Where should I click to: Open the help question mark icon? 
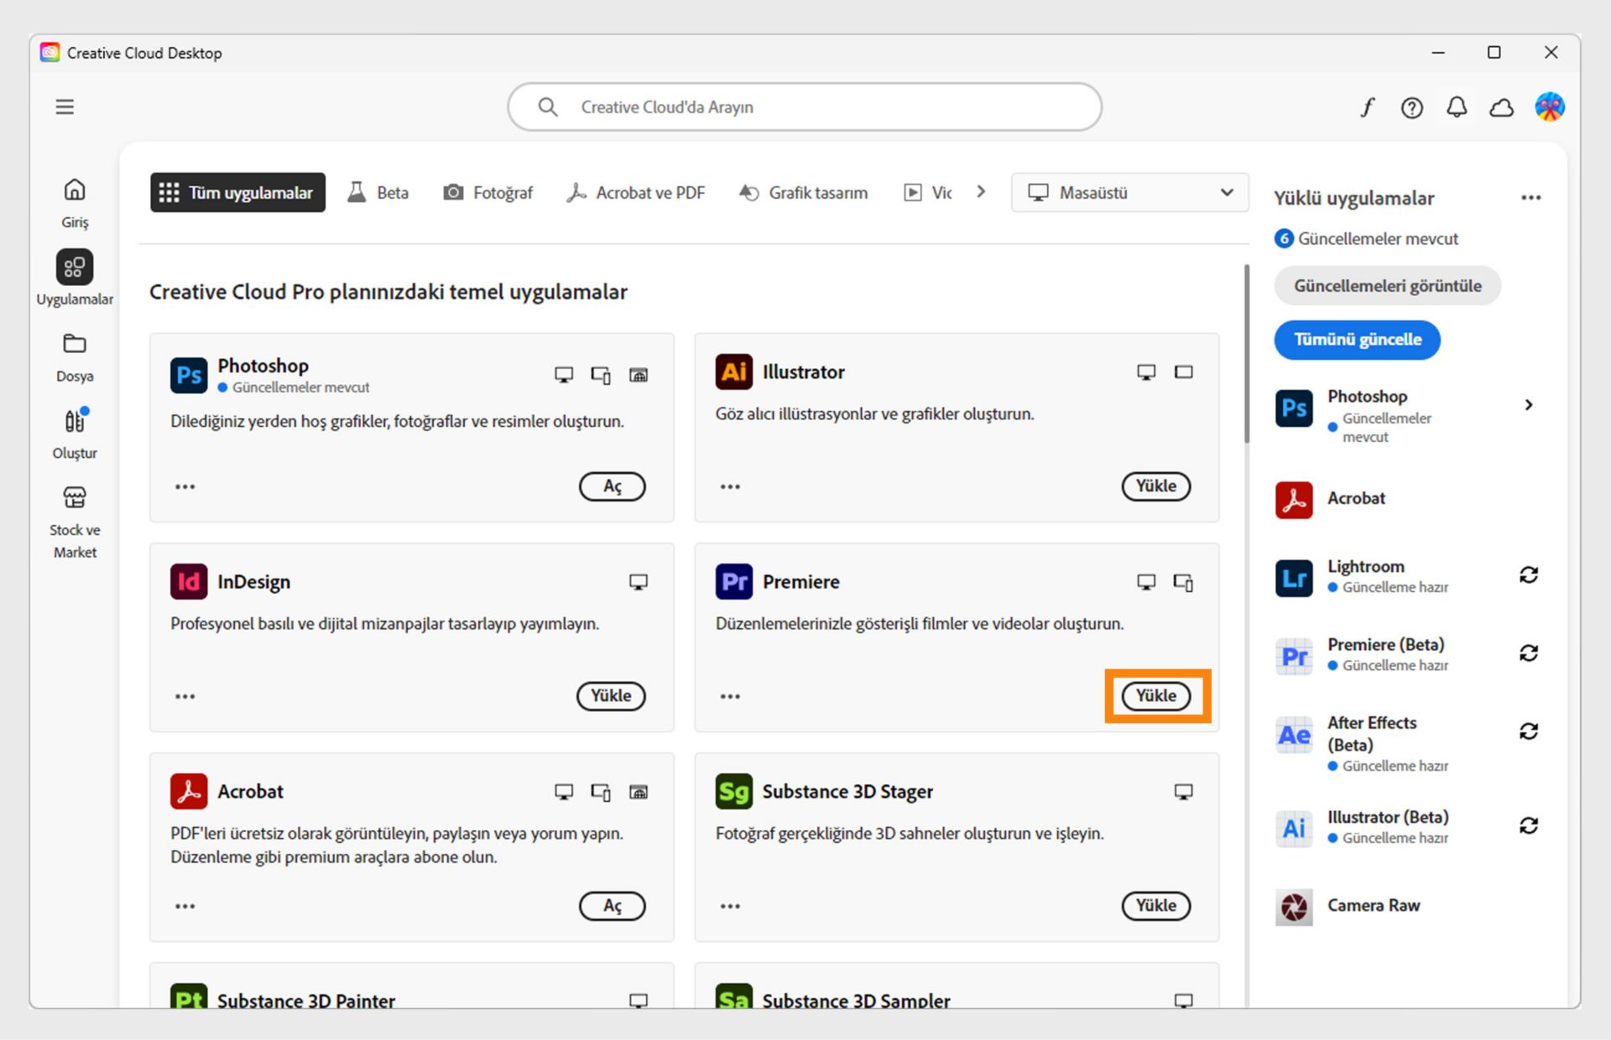click(x=1412, y=107)
